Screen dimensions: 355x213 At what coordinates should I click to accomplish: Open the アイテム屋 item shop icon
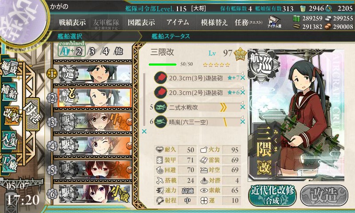click(274, 22)
